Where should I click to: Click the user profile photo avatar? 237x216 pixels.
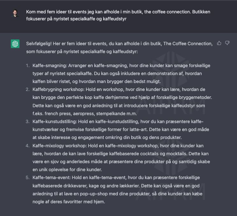15,13
